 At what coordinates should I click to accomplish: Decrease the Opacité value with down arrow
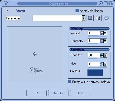pos(102,56)
